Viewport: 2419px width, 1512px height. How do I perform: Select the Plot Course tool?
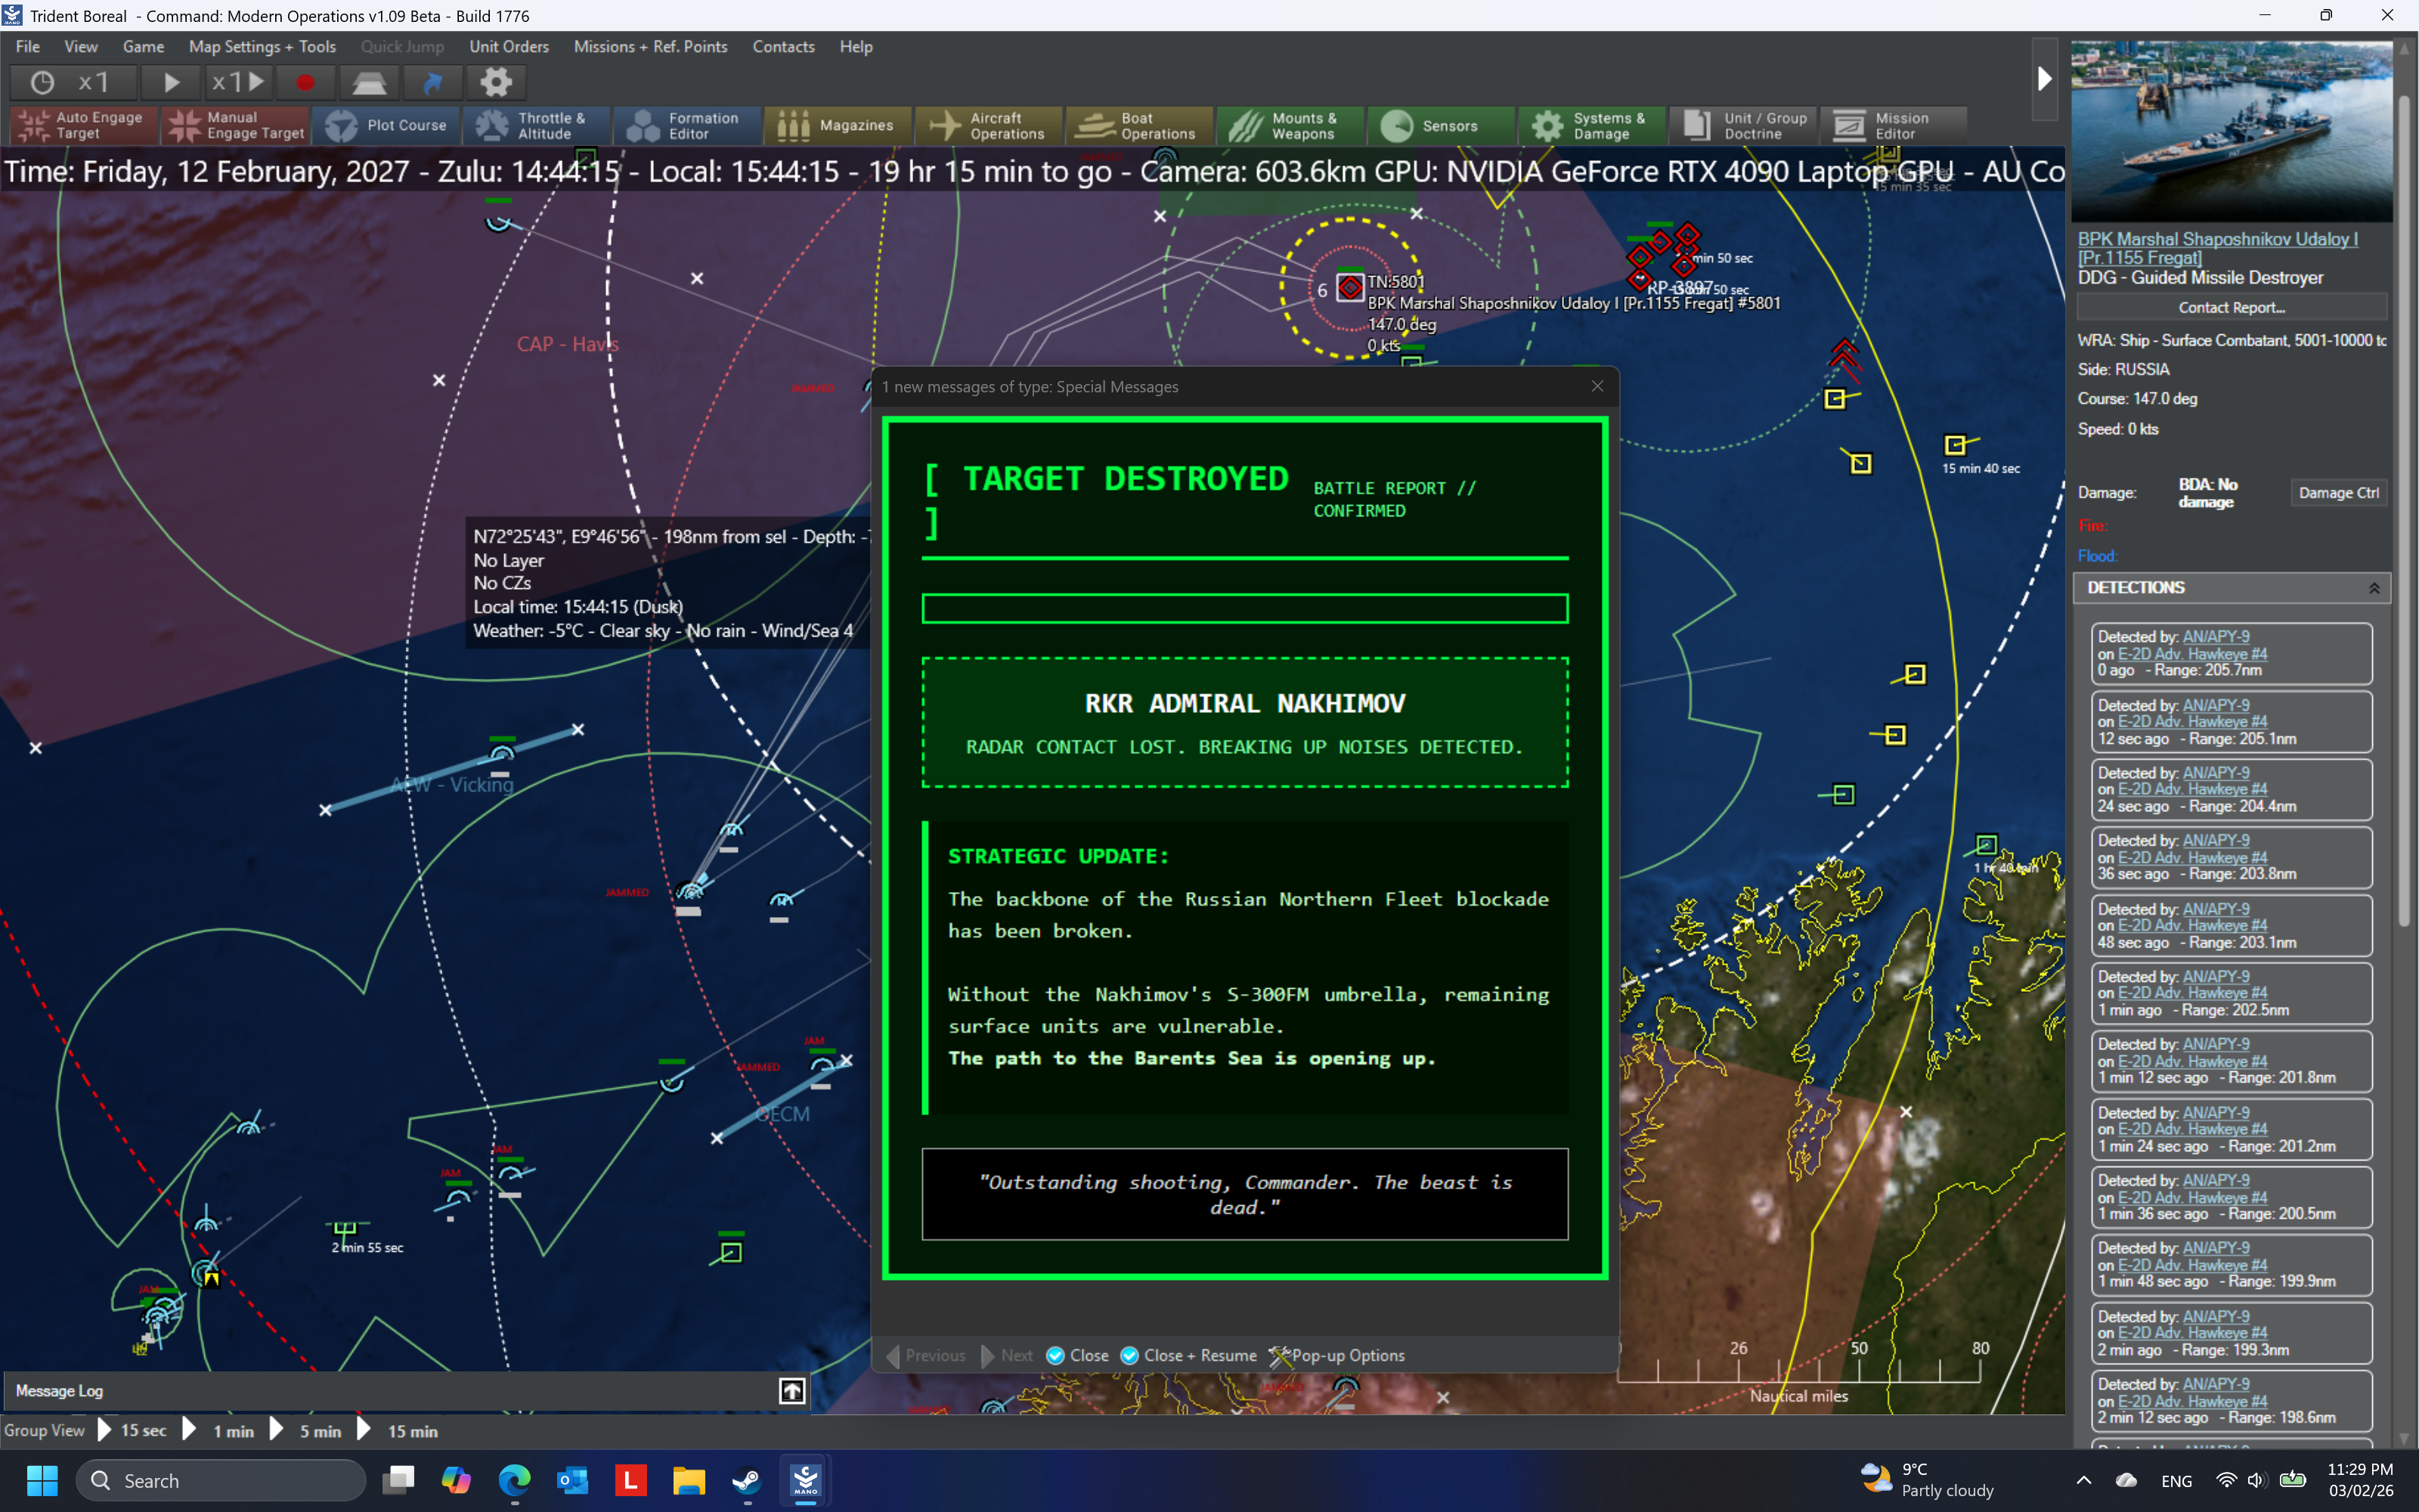(388, 125)
